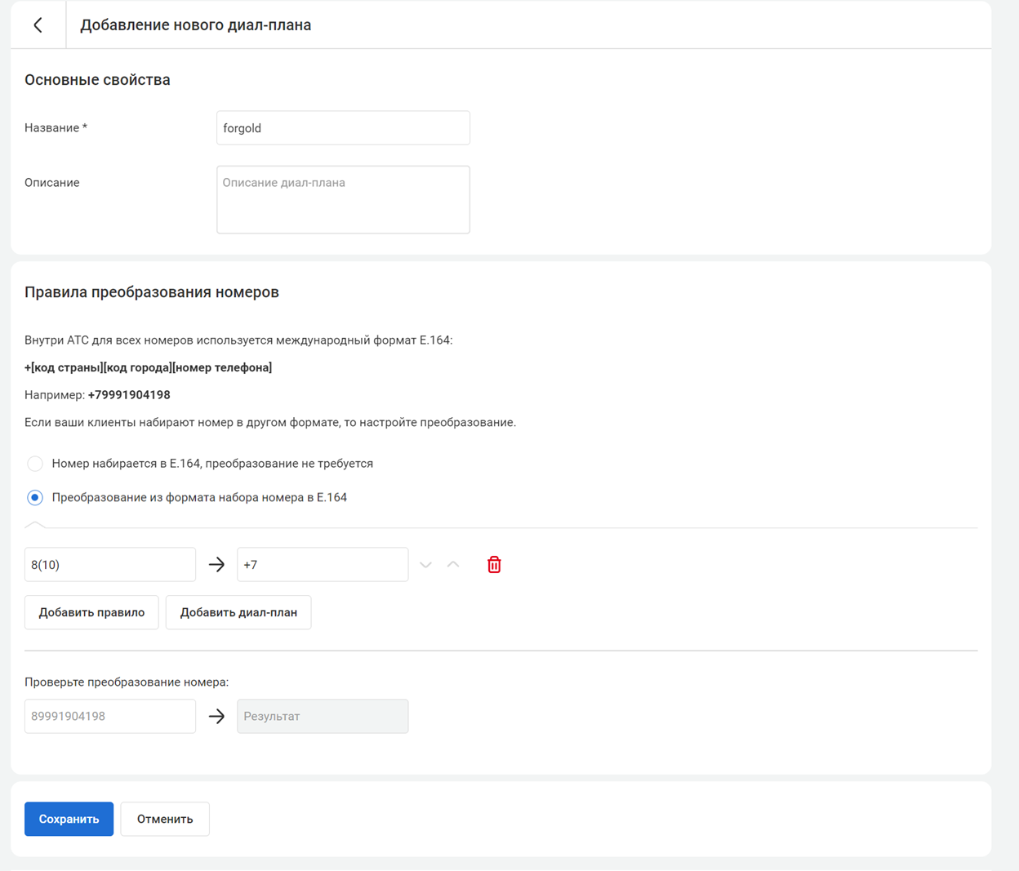1019x871 pixels.
Task: Focus the Описание диал-плана text area
Action: 343,200
